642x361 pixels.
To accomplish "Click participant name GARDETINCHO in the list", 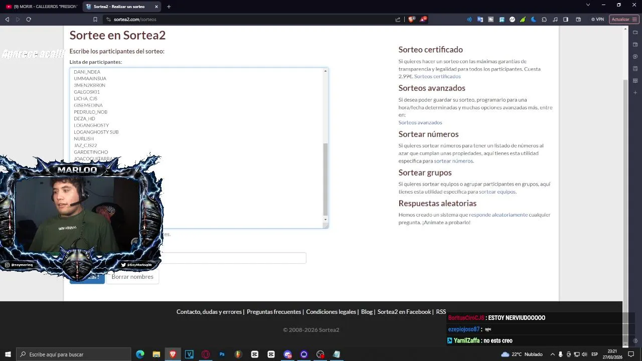I will pos(91,152).
